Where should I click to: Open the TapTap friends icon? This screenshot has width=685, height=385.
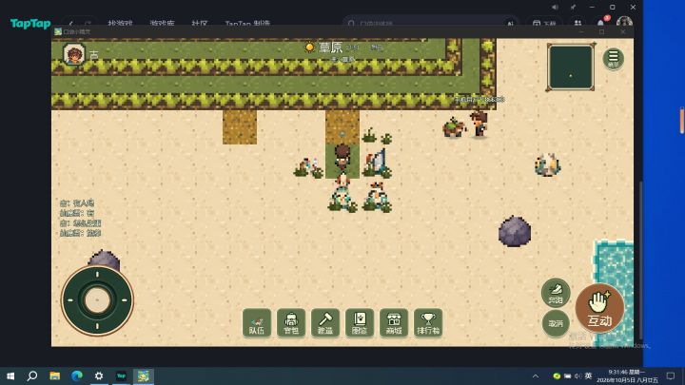[x=577, y=23]
